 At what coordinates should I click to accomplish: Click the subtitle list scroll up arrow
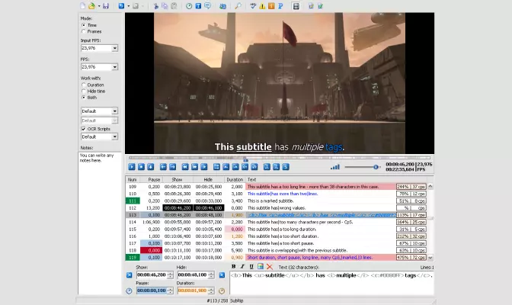[x=430, y=186]
